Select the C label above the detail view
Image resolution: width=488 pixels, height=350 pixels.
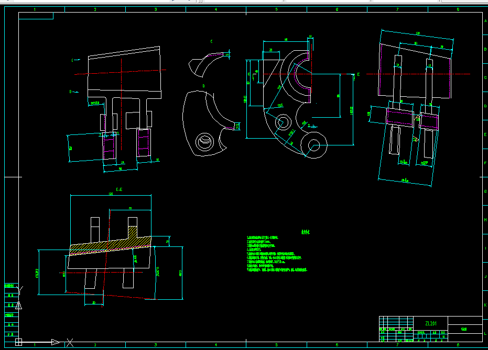212,41
